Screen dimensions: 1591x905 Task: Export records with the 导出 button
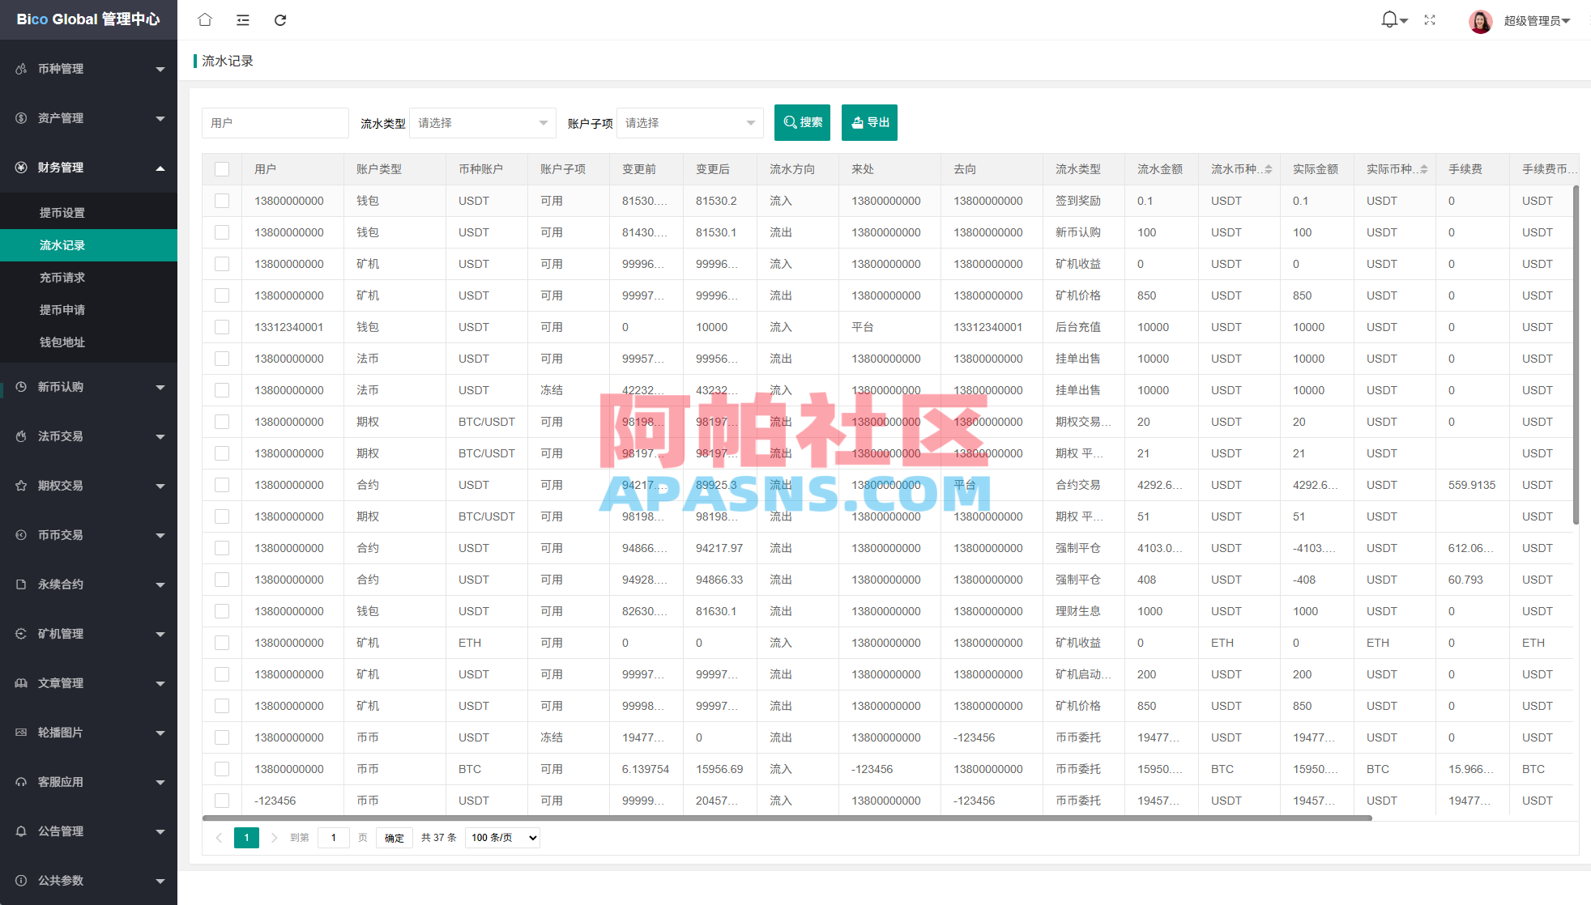pos(869,122)
